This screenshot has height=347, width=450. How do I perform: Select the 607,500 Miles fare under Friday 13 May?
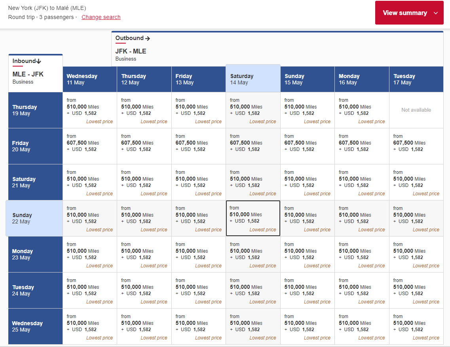[198, 146]
